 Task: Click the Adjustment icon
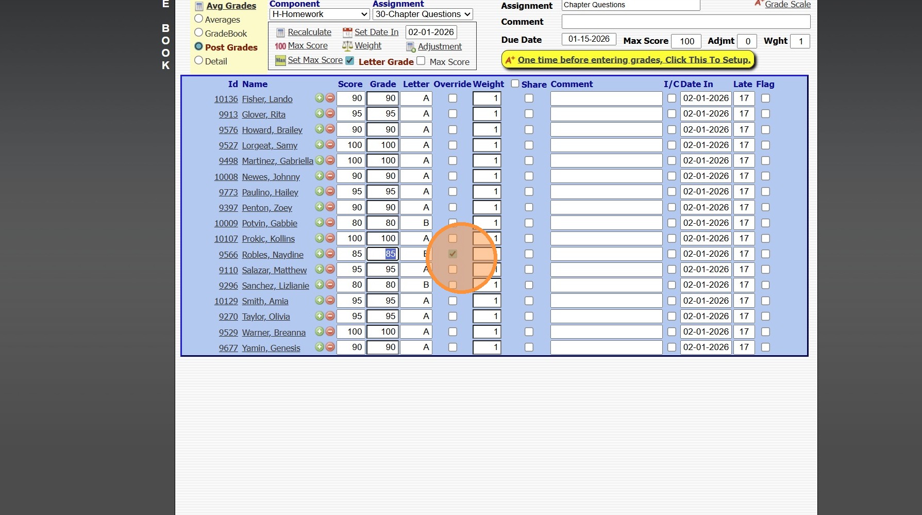(x=411, y=47)
